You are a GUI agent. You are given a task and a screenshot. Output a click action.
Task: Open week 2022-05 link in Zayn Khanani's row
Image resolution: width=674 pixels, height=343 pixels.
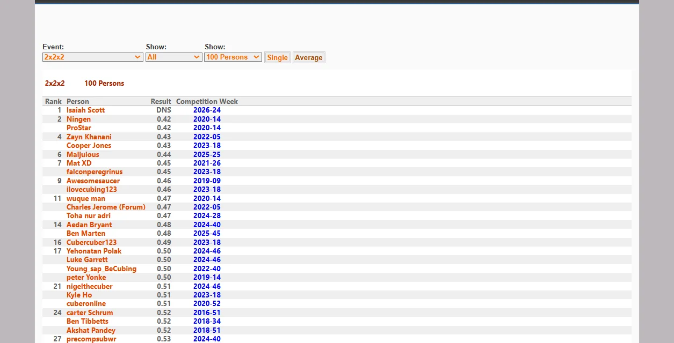point(207,137)
